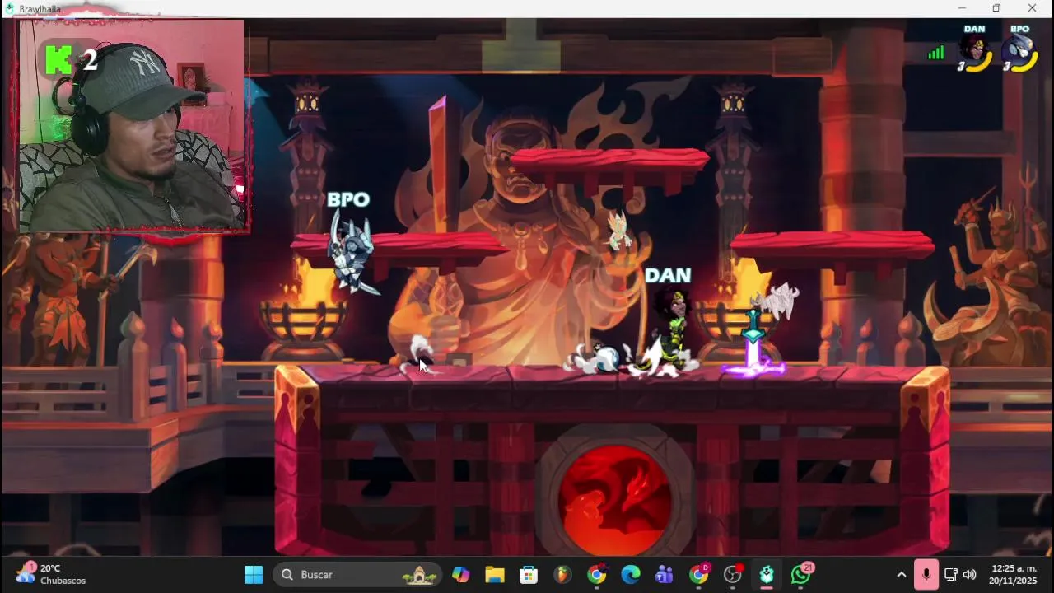Open Microsoft Teams from taskbar
This screenshot has width=1054, height=593.
(x=665, y=575)
